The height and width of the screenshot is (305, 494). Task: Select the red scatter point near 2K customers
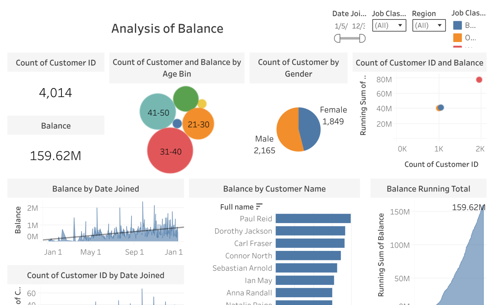(x=479, y=79)
